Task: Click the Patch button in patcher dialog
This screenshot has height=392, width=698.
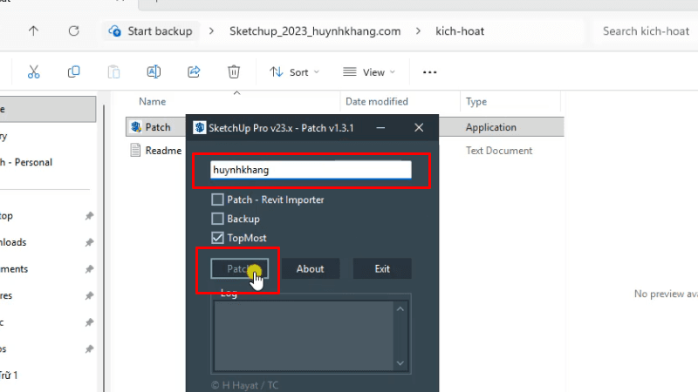Action: point(239,269)
